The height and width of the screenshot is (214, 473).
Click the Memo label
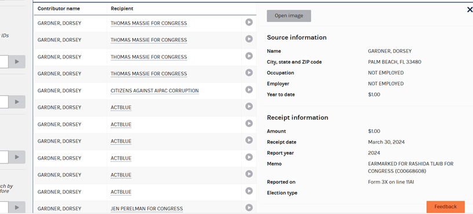pyautogui.click(x=274, y=164)
